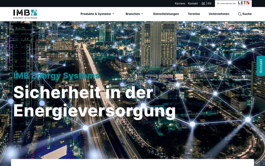
Task: Switch language to DE
Action: (x=203, y=4)
